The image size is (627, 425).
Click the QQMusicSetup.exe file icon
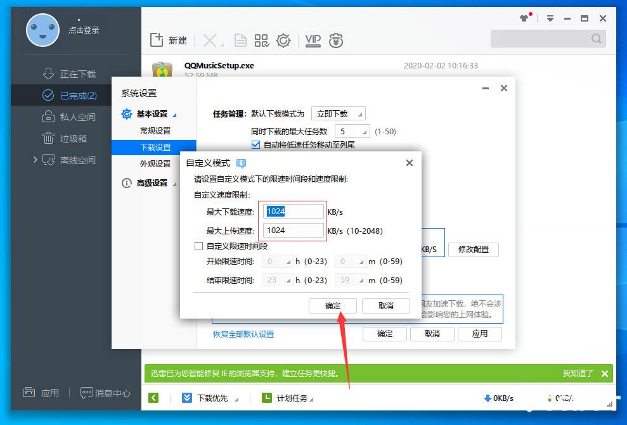(162, 69)
